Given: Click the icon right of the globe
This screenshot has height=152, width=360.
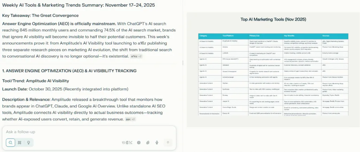Looking at the screenshot, I should click(130, 143).
